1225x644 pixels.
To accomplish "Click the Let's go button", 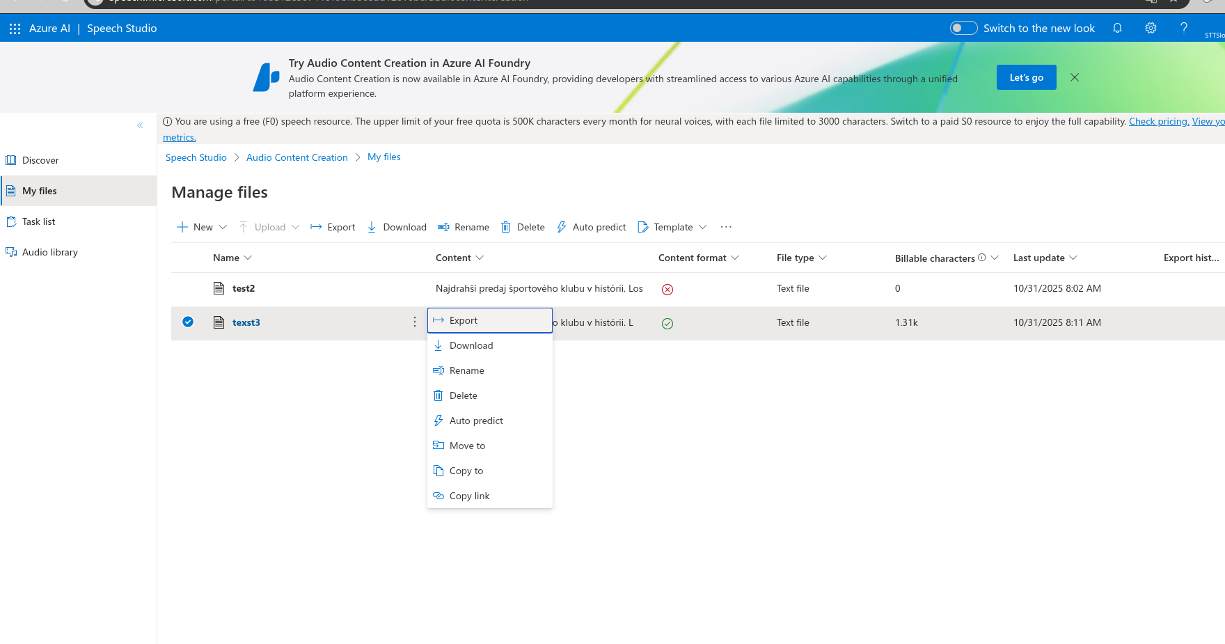I will pos(1026,77).
